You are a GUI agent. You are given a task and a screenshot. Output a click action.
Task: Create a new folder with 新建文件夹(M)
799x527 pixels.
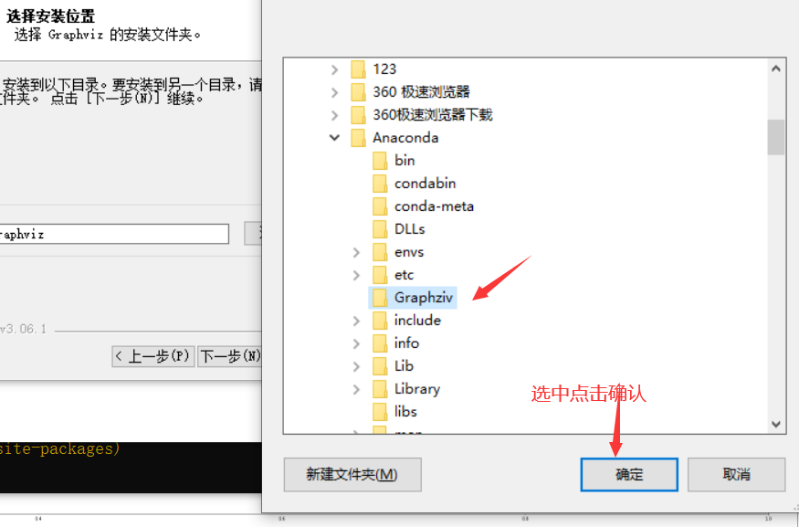pos(352,475)
